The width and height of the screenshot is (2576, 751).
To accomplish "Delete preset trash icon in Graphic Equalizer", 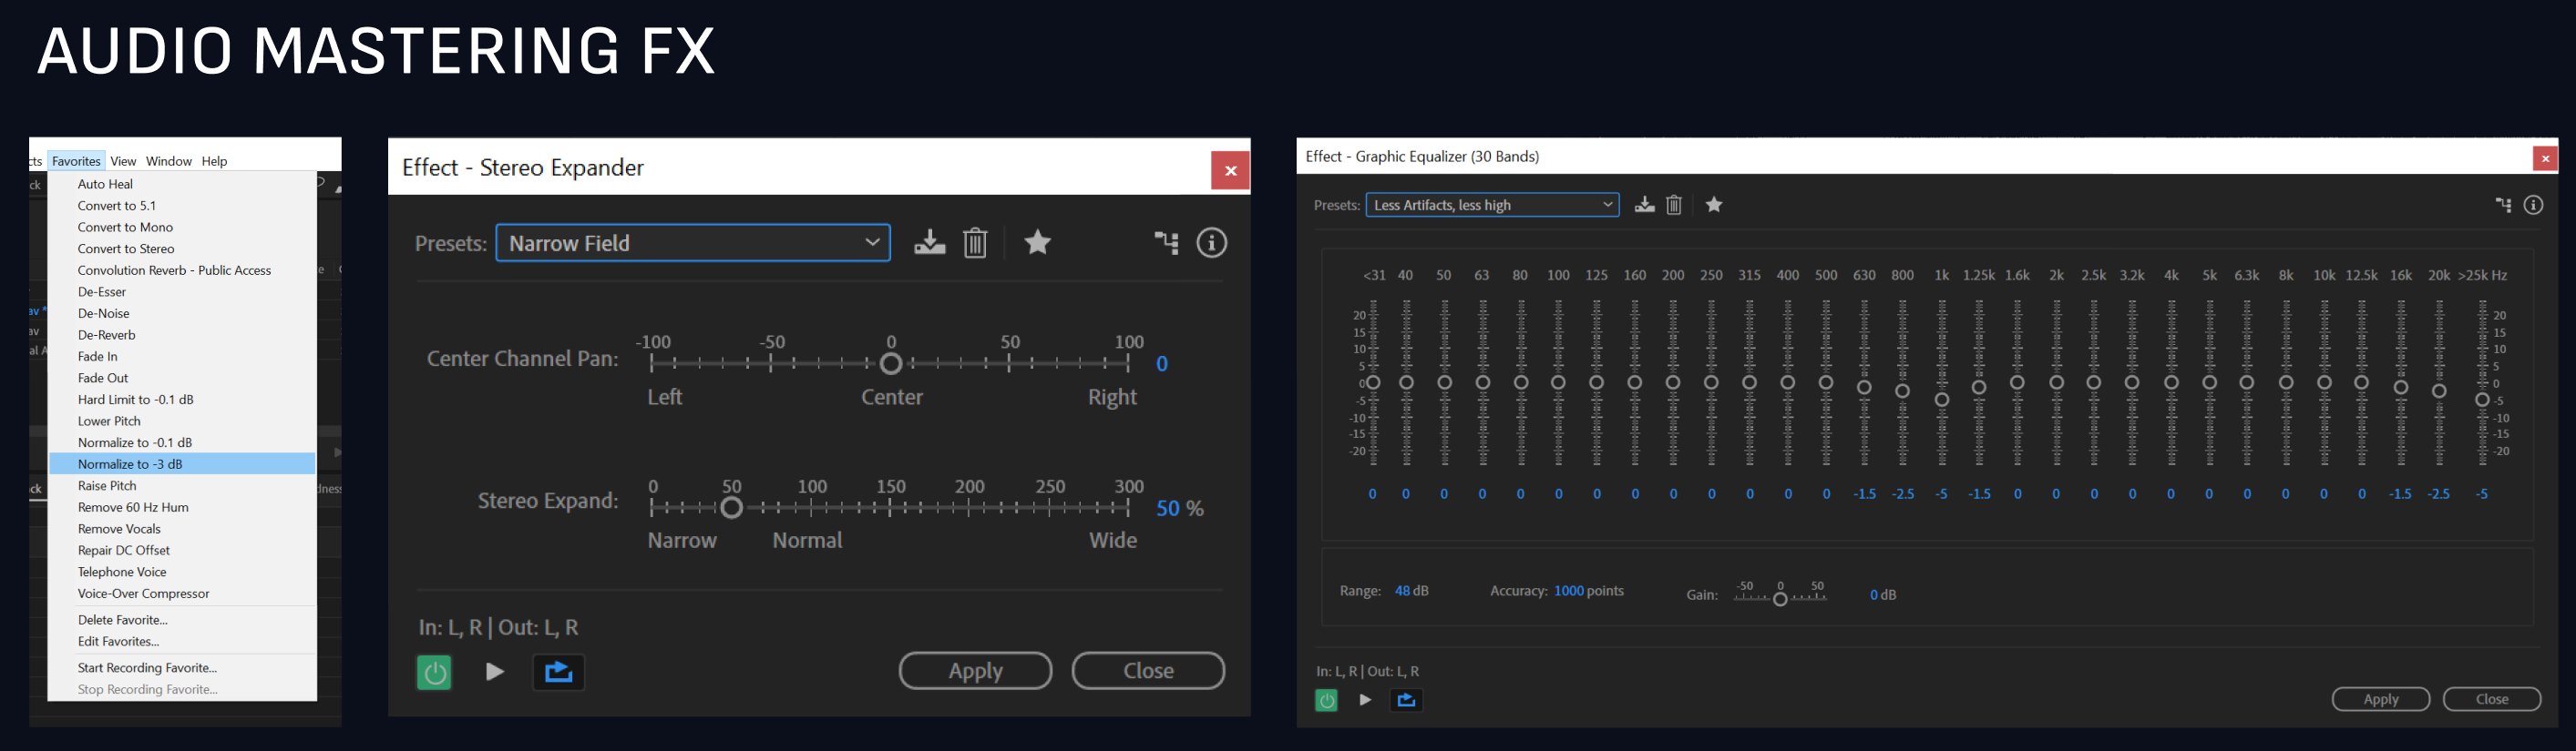I will point(1674,205).
